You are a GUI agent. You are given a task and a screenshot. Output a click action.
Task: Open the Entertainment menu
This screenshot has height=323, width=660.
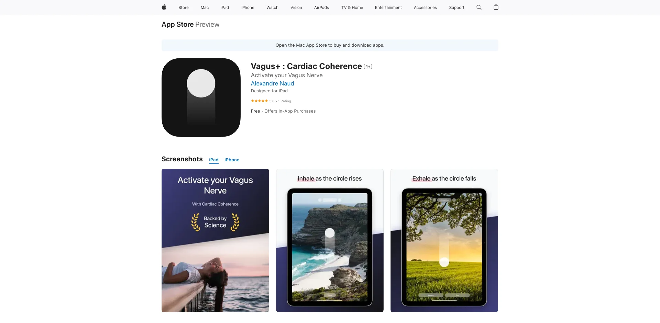click(x=388, y=8)
